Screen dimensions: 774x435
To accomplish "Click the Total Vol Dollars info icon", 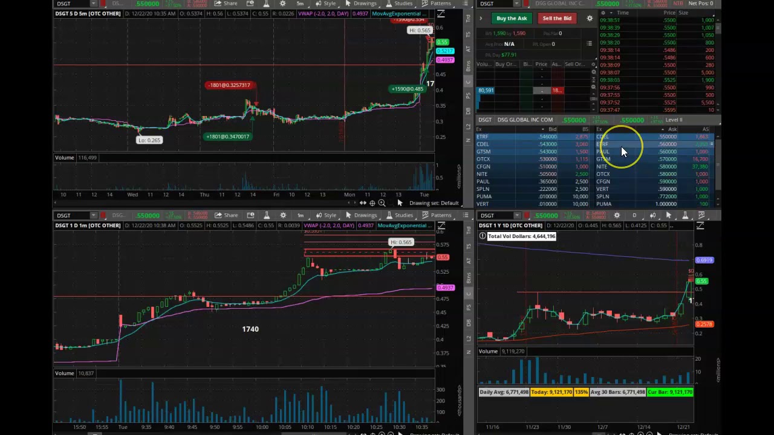I will (x=482, y=236).
